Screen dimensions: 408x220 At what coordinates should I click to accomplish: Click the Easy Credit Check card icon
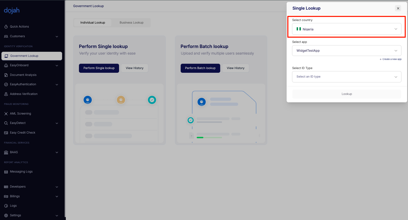(x=6, y=133)
